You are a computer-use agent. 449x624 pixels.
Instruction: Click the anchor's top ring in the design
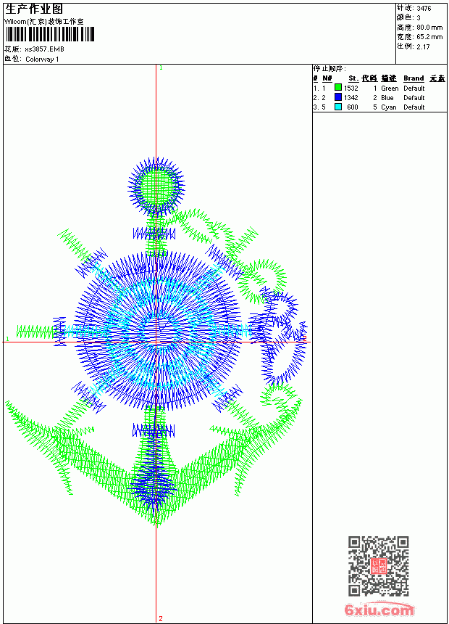(156, 186)
